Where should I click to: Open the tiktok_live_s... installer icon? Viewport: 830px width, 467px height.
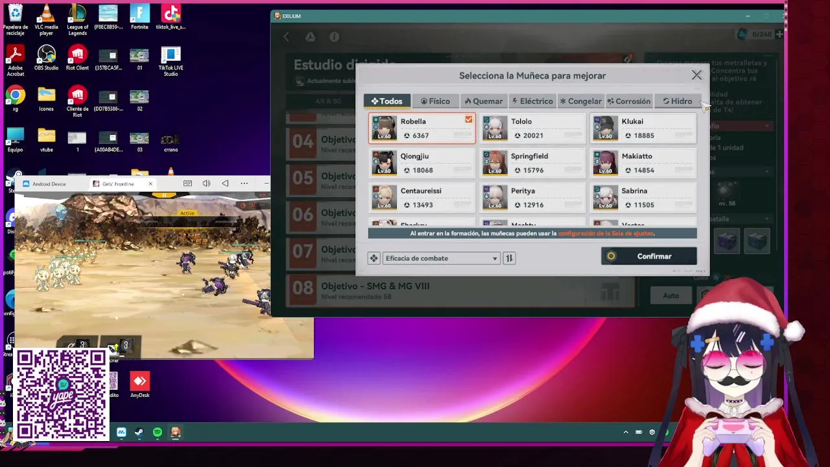pyautogui.click(x=171, y=17)
